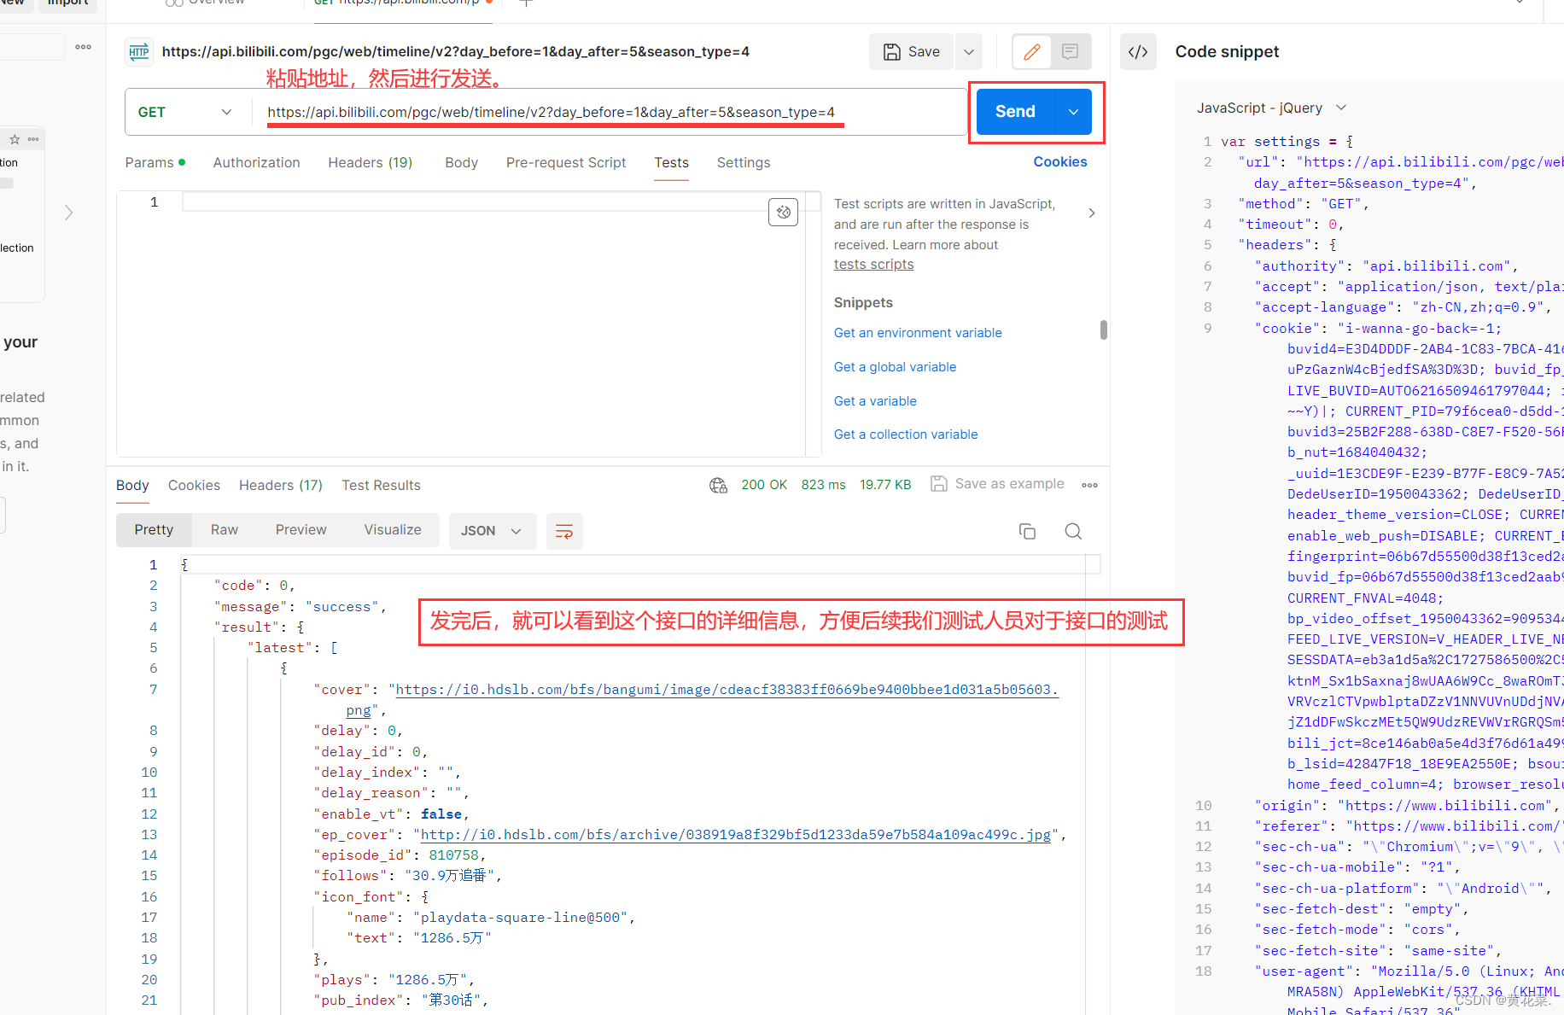Expand the Save options dropdown arrow
The height and width of the screenshot is (1015, 1564).
pos(969,52)
